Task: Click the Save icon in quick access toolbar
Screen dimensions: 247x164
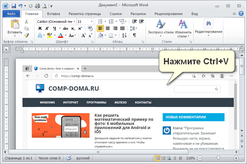Action: [x=14, y=6]
